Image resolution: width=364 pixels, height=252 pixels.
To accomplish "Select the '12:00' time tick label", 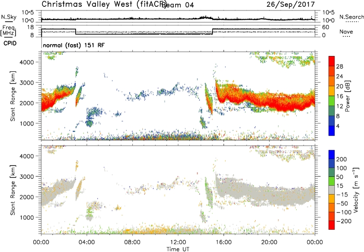I will coord(178,242).
